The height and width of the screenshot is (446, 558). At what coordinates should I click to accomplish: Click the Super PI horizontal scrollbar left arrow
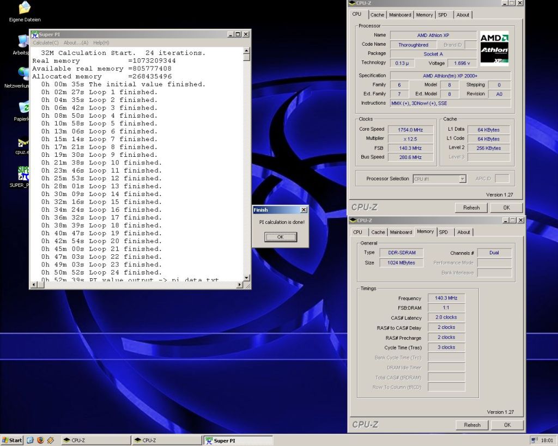click(x=34, y=284)
